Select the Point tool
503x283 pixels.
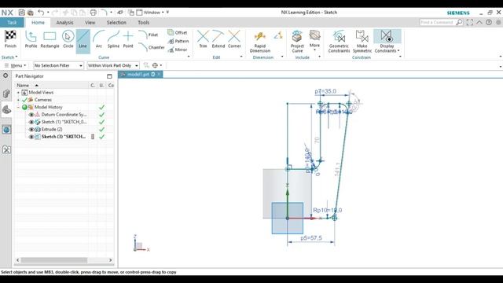point(128,39)
